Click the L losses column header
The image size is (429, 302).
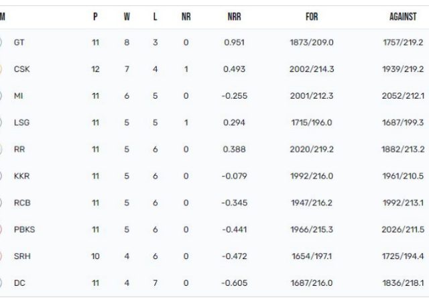155,17
